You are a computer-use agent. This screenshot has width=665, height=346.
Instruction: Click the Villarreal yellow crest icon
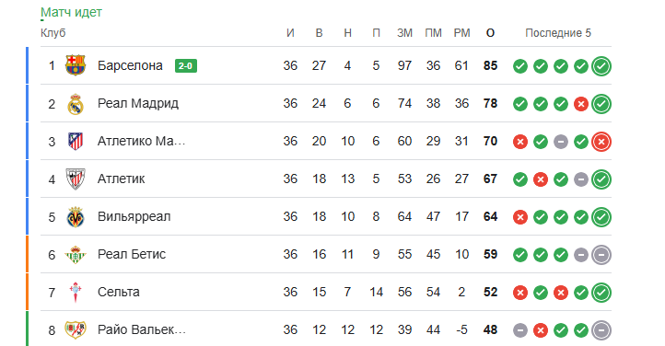76,217
